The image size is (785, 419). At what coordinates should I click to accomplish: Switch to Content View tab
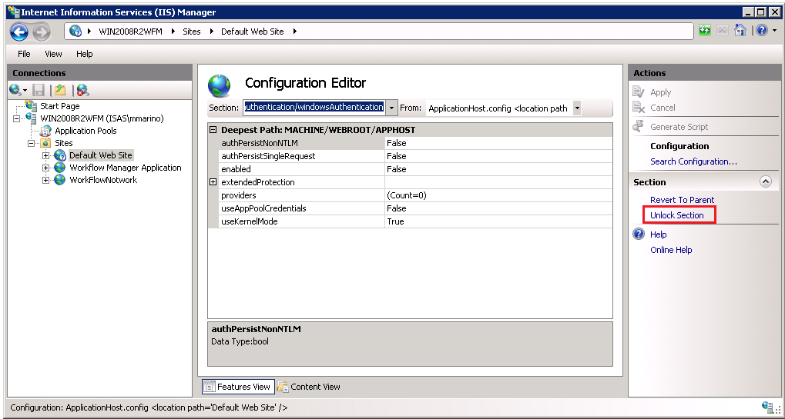point(309,387)
